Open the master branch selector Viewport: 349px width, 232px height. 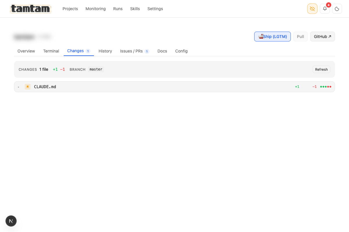[96, 69]
